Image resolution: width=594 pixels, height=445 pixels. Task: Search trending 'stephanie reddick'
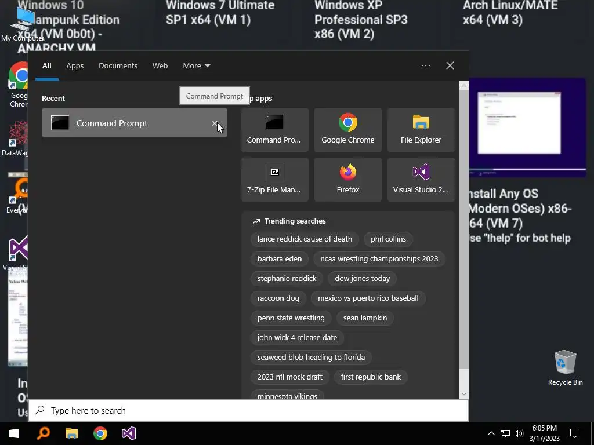pyautogui.click(x=287, y=279)
